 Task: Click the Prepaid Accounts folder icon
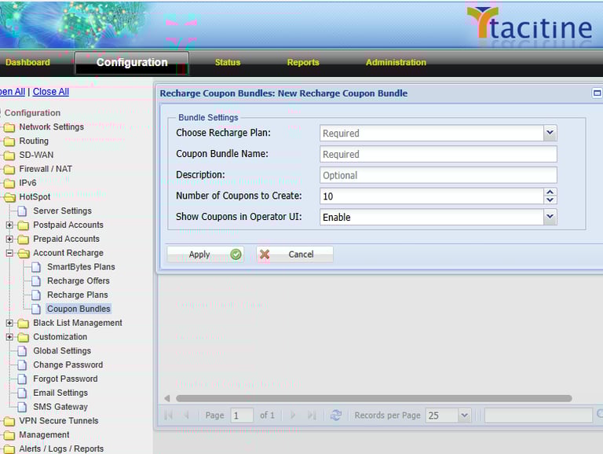click(x=24, y=240)
